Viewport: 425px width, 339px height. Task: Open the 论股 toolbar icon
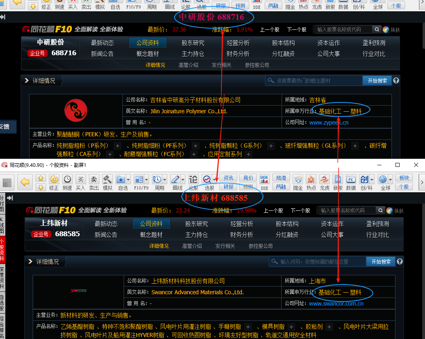(x=193, y=179)
